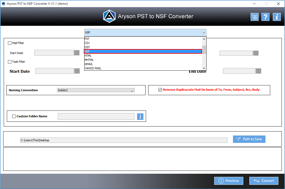Viewport: 285px width, 189px height.
Task: Click the Convert button
Action: click(264, 181)
